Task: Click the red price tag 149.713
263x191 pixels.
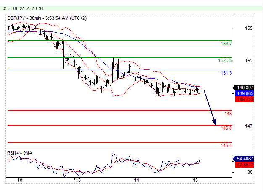Action: pos(245,99)
